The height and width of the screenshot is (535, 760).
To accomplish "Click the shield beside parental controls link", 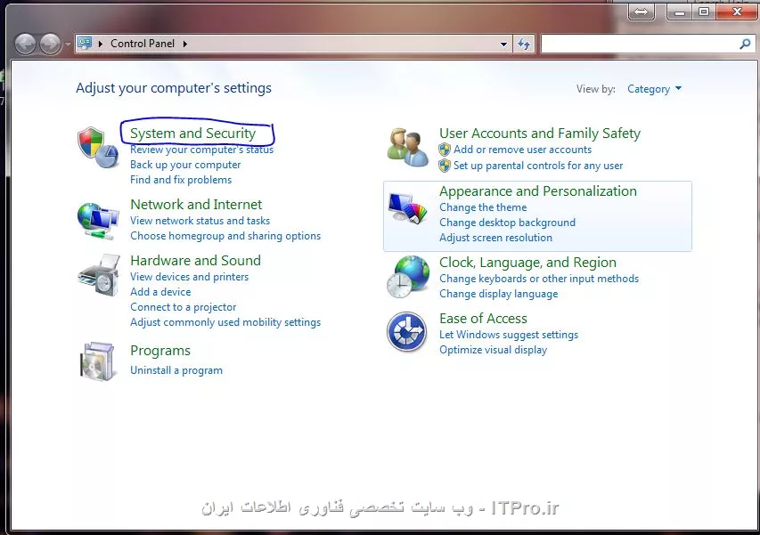I will 445,166.
